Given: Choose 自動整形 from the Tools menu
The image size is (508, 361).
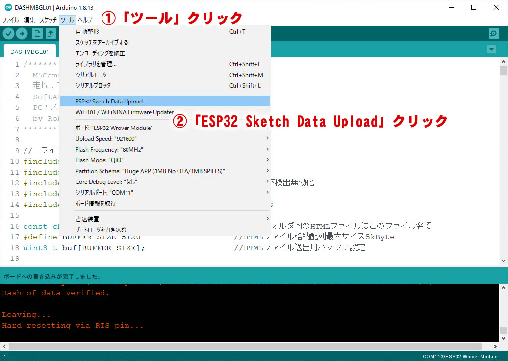Looking at the screenshot, I should 165,32.
